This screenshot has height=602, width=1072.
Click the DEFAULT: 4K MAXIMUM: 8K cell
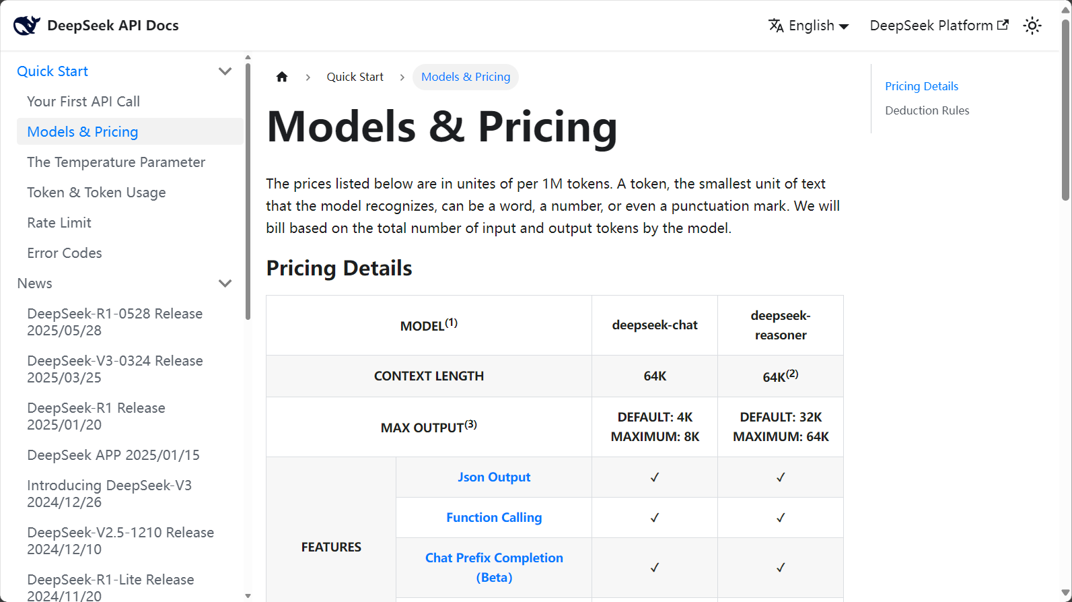655,427
